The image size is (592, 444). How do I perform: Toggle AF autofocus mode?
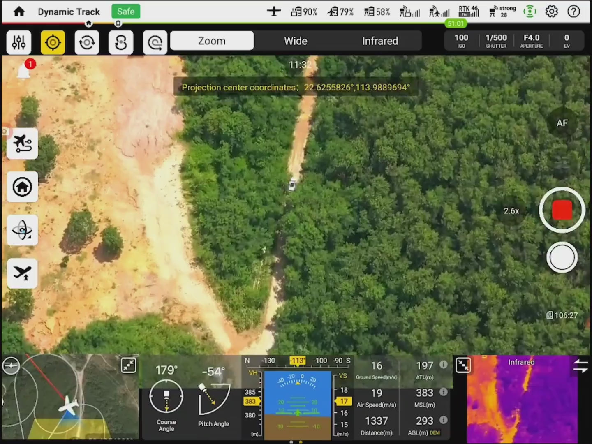pyautogui.click(x=562, y=123)
